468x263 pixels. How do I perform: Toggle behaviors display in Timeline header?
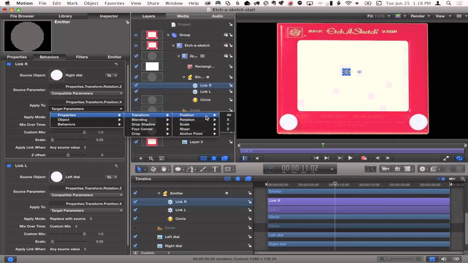click(238, 179)
